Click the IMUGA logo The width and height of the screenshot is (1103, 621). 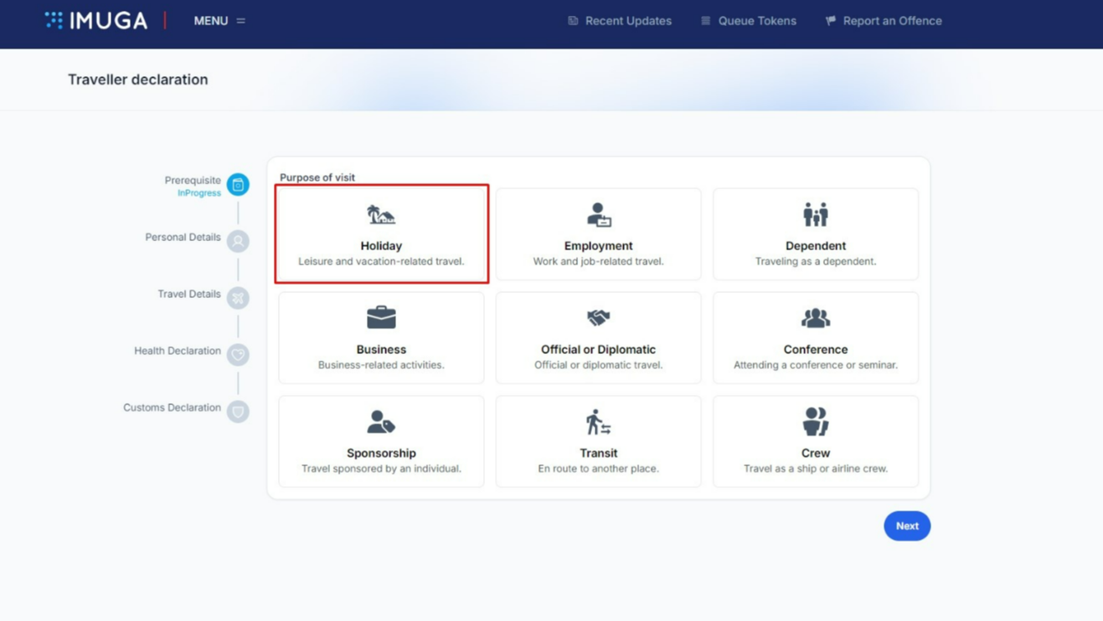pos(96,21)
